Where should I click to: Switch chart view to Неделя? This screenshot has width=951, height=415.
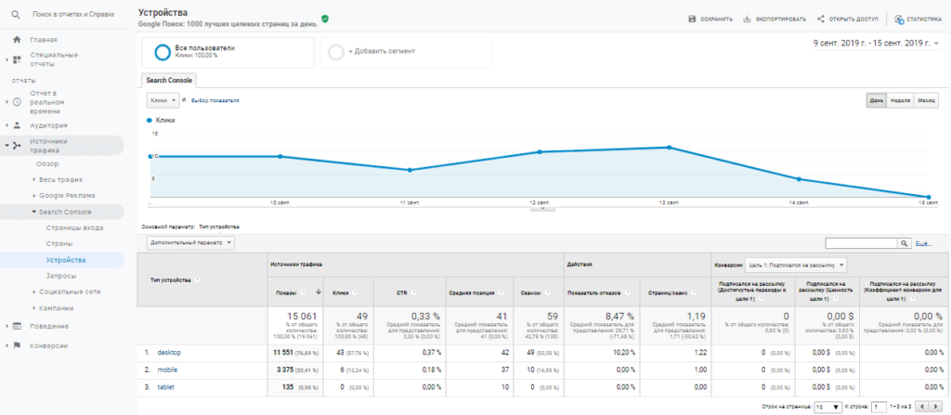click(x=899, y=100)
